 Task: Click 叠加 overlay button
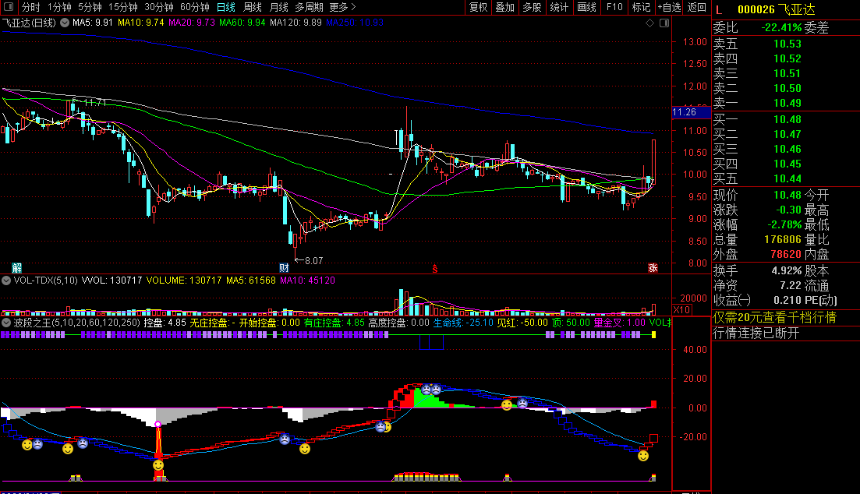tap(504, 7)
